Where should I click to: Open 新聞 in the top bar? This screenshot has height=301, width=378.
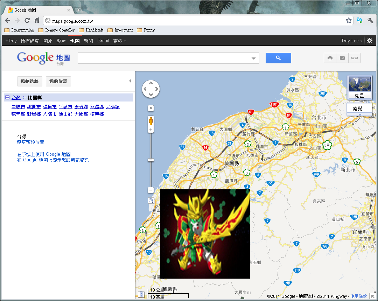click(88, 41)
